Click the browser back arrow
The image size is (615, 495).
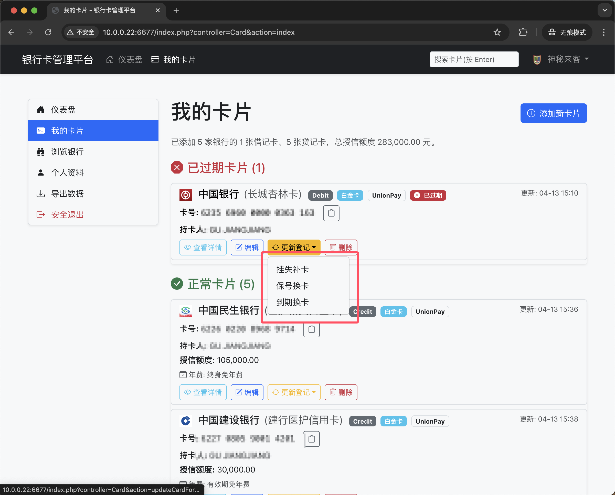tap(12, 32)
